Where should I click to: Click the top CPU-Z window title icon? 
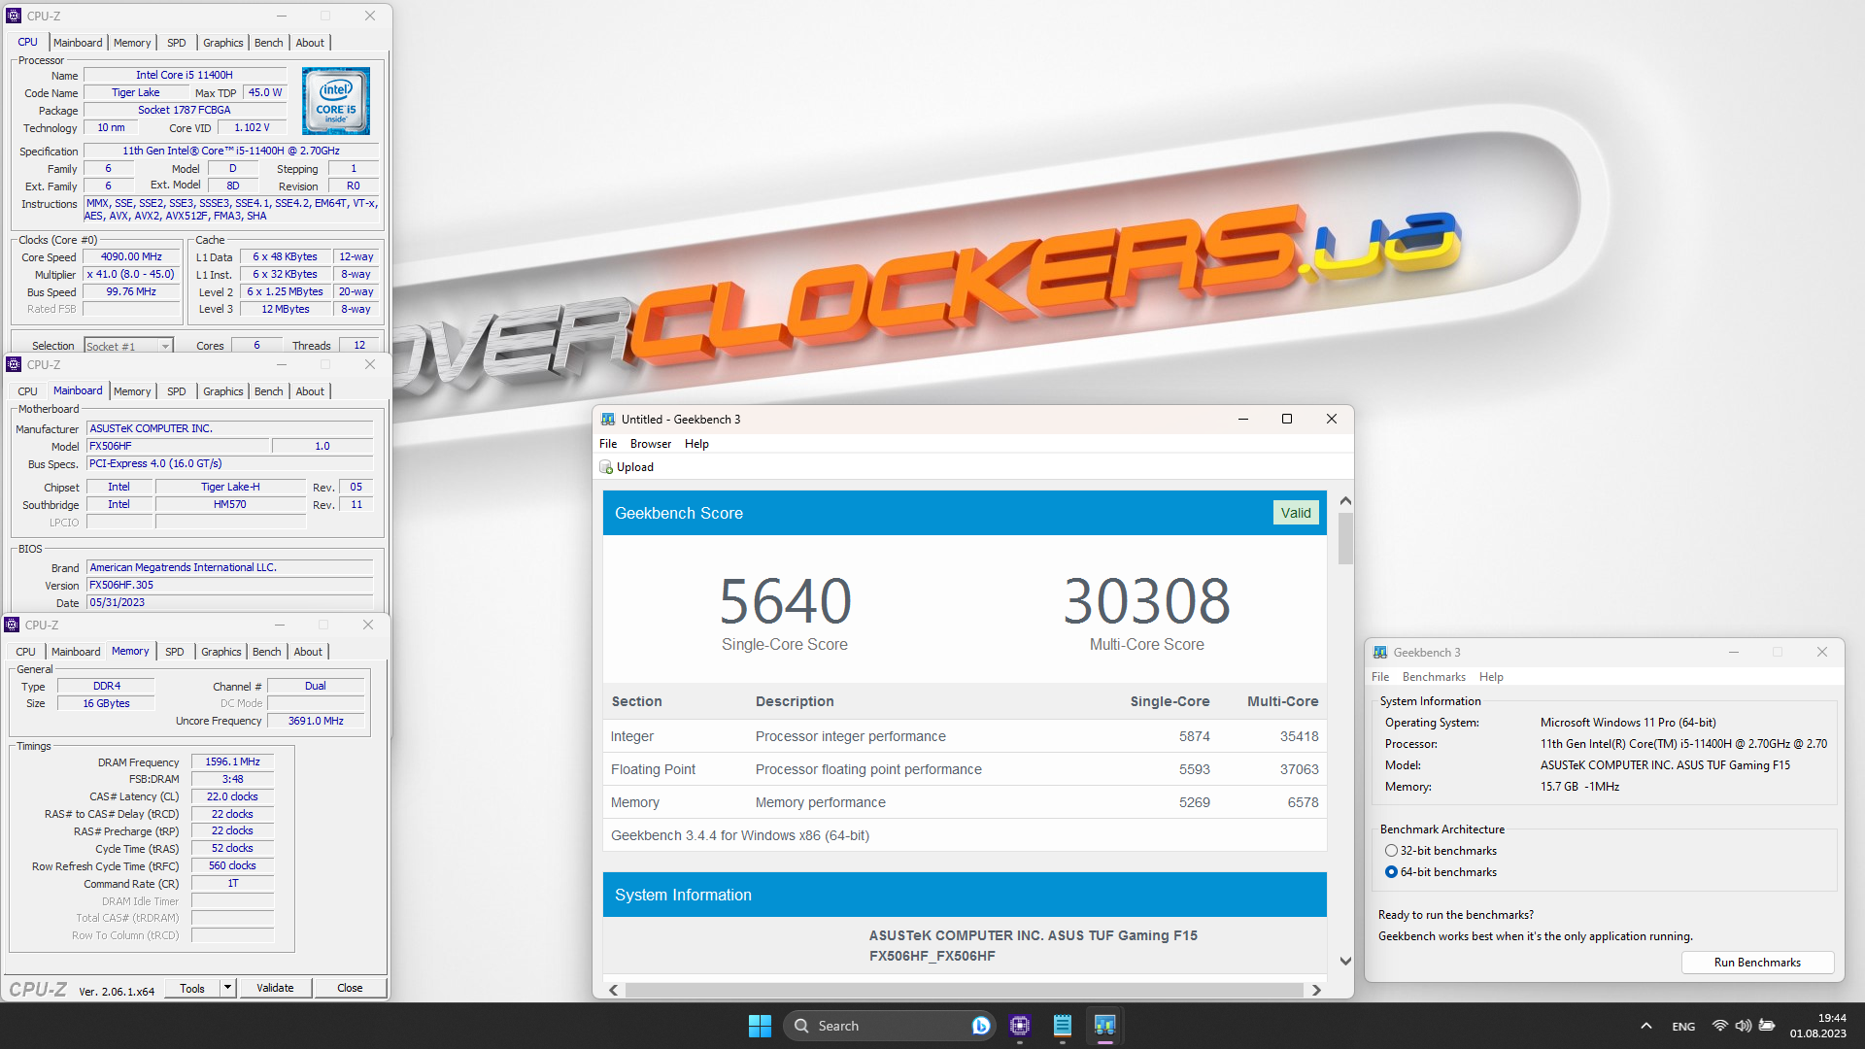[x=14, y=16]
